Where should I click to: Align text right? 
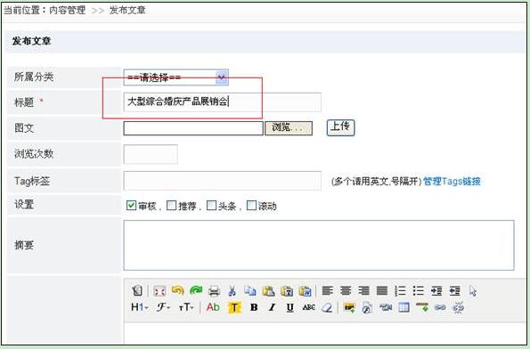pos(363,290)
